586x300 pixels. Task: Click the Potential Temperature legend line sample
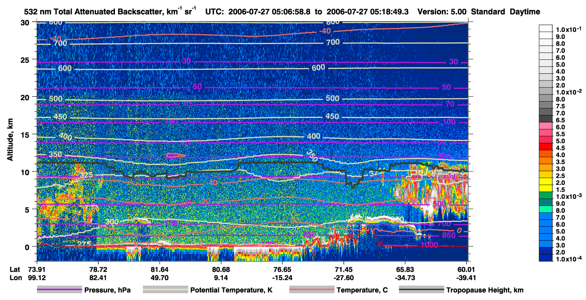pyautogui.click(x=165, y=290)
